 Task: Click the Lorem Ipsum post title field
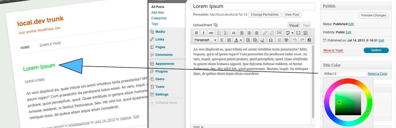point(253,6)
